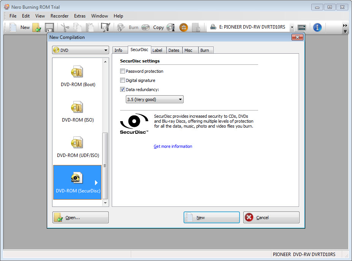Screen dimensions: 352x261
Task: Click the disc info magnifier icon
Action: pyautogui.click(x=171, y=27)
